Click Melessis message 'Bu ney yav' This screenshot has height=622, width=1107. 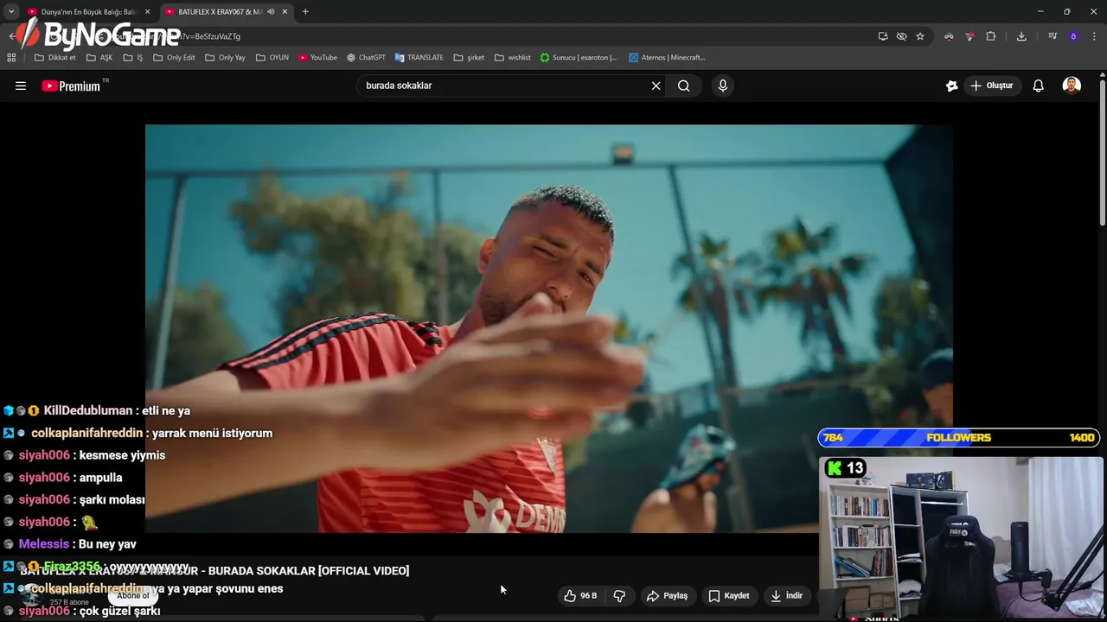pyautogui.click(x=107, y=544)
